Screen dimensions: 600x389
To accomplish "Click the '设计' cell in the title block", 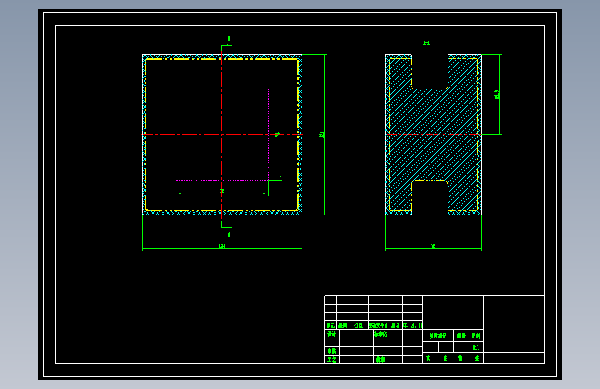I will coord(331,334).
